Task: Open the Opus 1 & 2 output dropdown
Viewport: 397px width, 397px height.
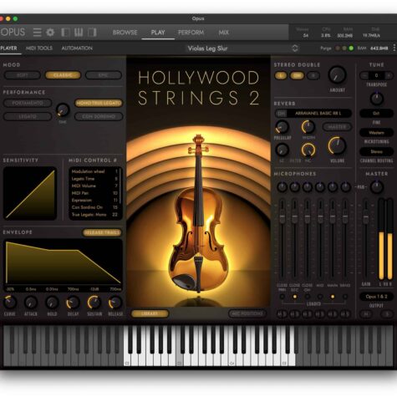Action: click(376, 297)
